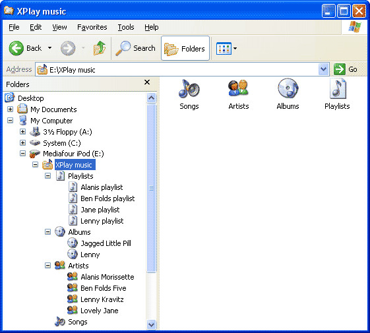Image resolution: width=370 pixels, height=333 pixels.
Task: Click the Albums disc icon in the tree
Action: (x=60, y=231)
